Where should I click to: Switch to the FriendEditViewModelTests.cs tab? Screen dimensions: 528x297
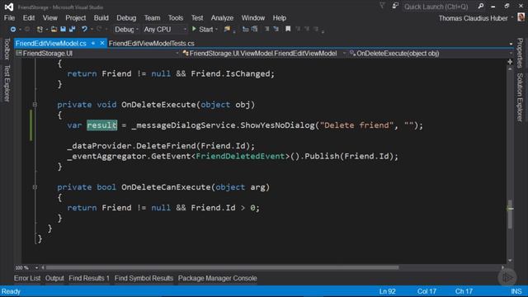tap(152, 44)
